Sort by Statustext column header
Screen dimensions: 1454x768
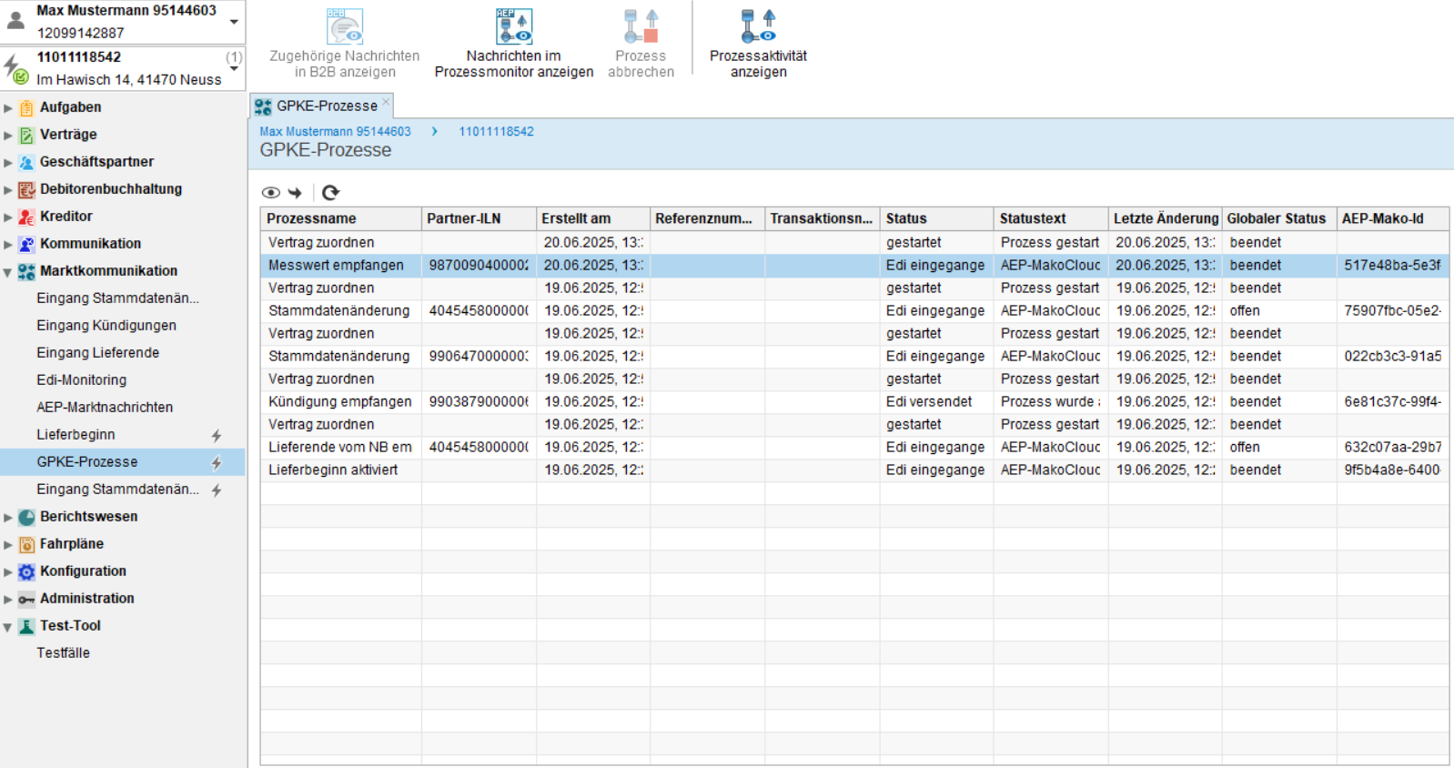(x=1051, y=218)
